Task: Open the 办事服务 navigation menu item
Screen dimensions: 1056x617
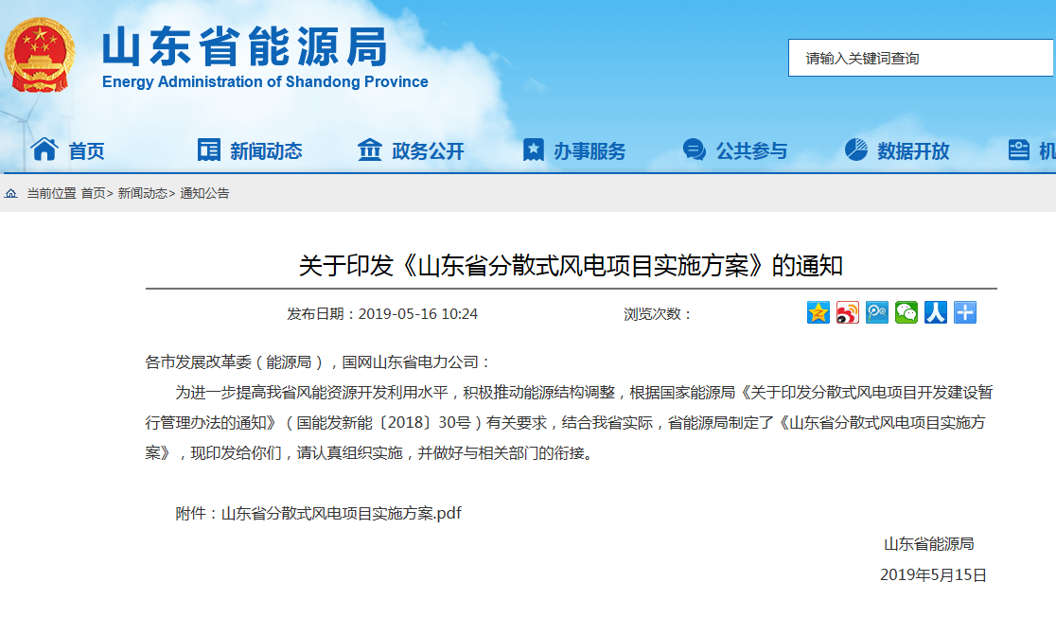Action: click(590, 150)
